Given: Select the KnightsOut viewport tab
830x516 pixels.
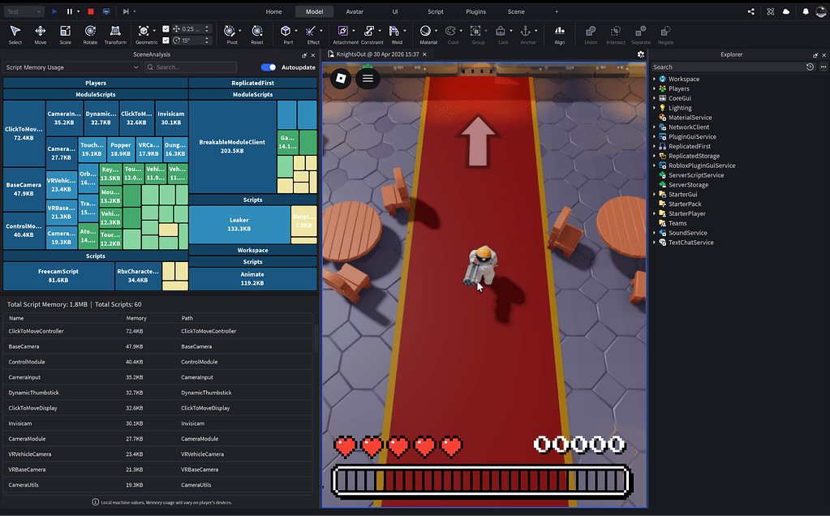Looking at the screenshot, I should (377, 54).
